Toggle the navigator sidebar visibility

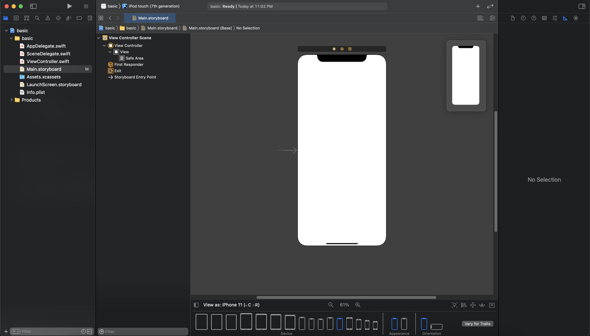[33, 6]
